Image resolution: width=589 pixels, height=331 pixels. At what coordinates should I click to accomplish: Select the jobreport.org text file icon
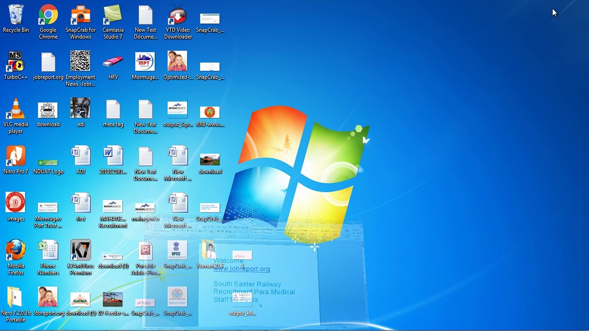tap(48, 66)
